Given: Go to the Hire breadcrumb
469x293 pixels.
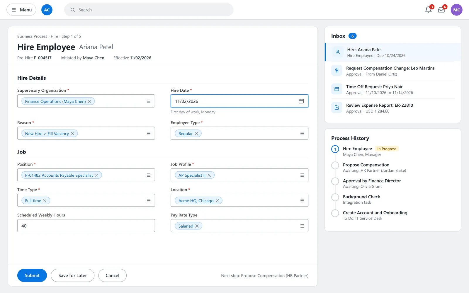Looking at the screenshot, I should coord(54,36).
